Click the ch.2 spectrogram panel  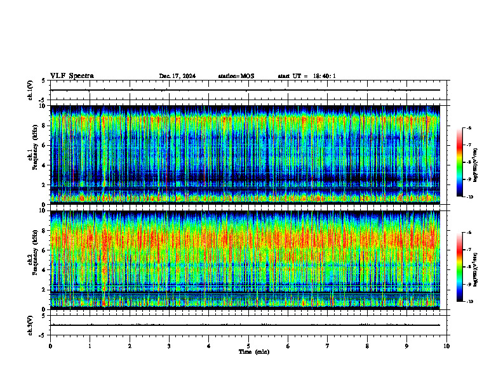click(x=245, y=260)
